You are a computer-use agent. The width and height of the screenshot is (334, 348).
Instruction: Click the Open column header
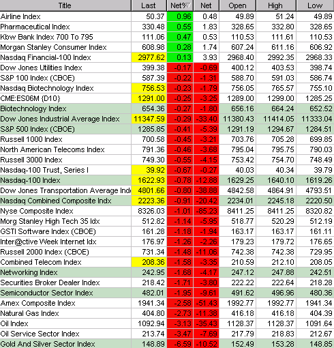tap(238, 5)
